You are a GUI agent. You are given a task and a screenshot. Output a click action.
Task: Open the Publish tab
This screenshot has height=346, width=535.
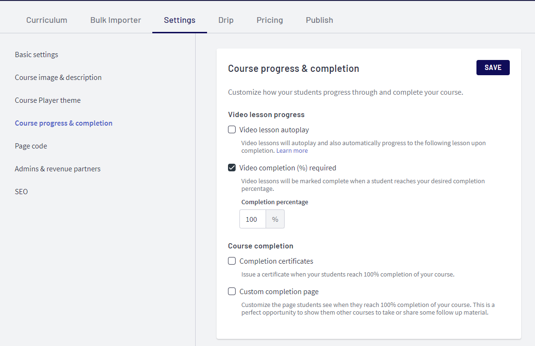(319, 20)
